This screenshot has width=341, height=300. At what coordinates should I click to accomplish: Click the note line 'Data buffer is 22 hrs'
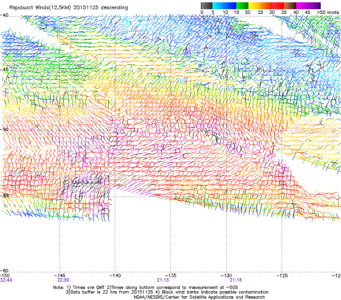[x=167, y=292]
